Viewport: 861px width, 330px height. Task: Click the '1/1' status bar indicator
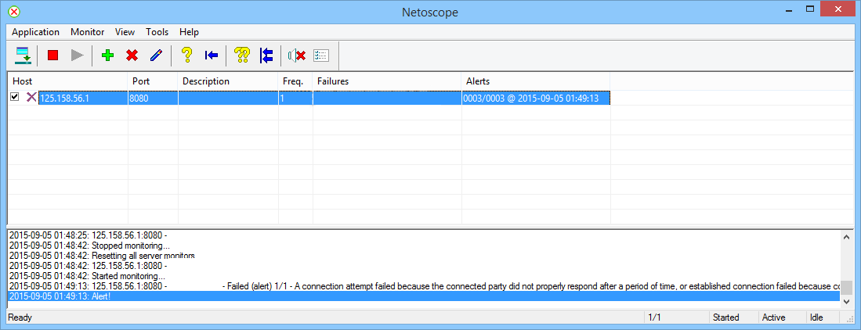[654, 317]
